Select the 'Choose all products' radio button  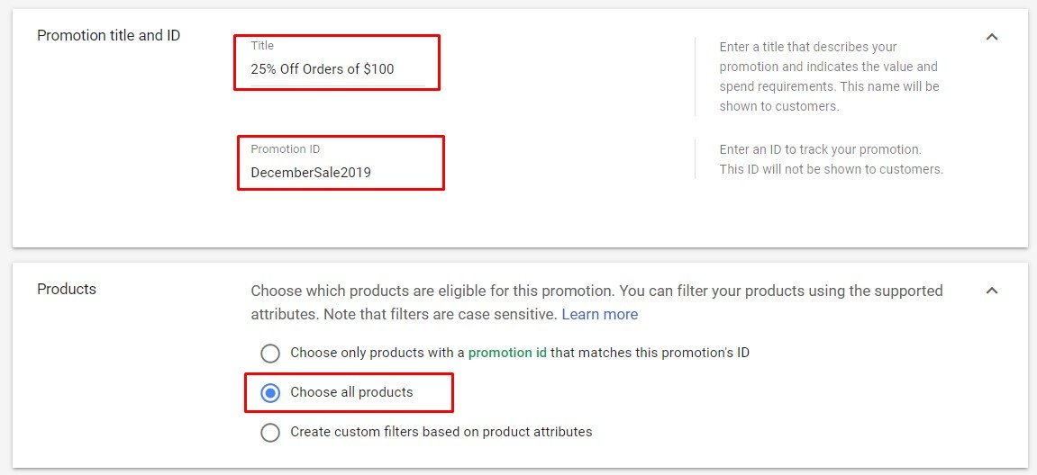[270, 393]
